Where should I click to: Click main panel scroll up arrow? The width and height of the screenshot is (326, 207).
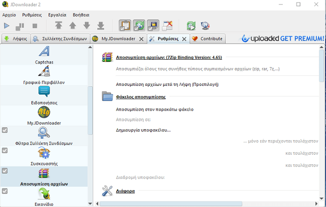[322, 47]
